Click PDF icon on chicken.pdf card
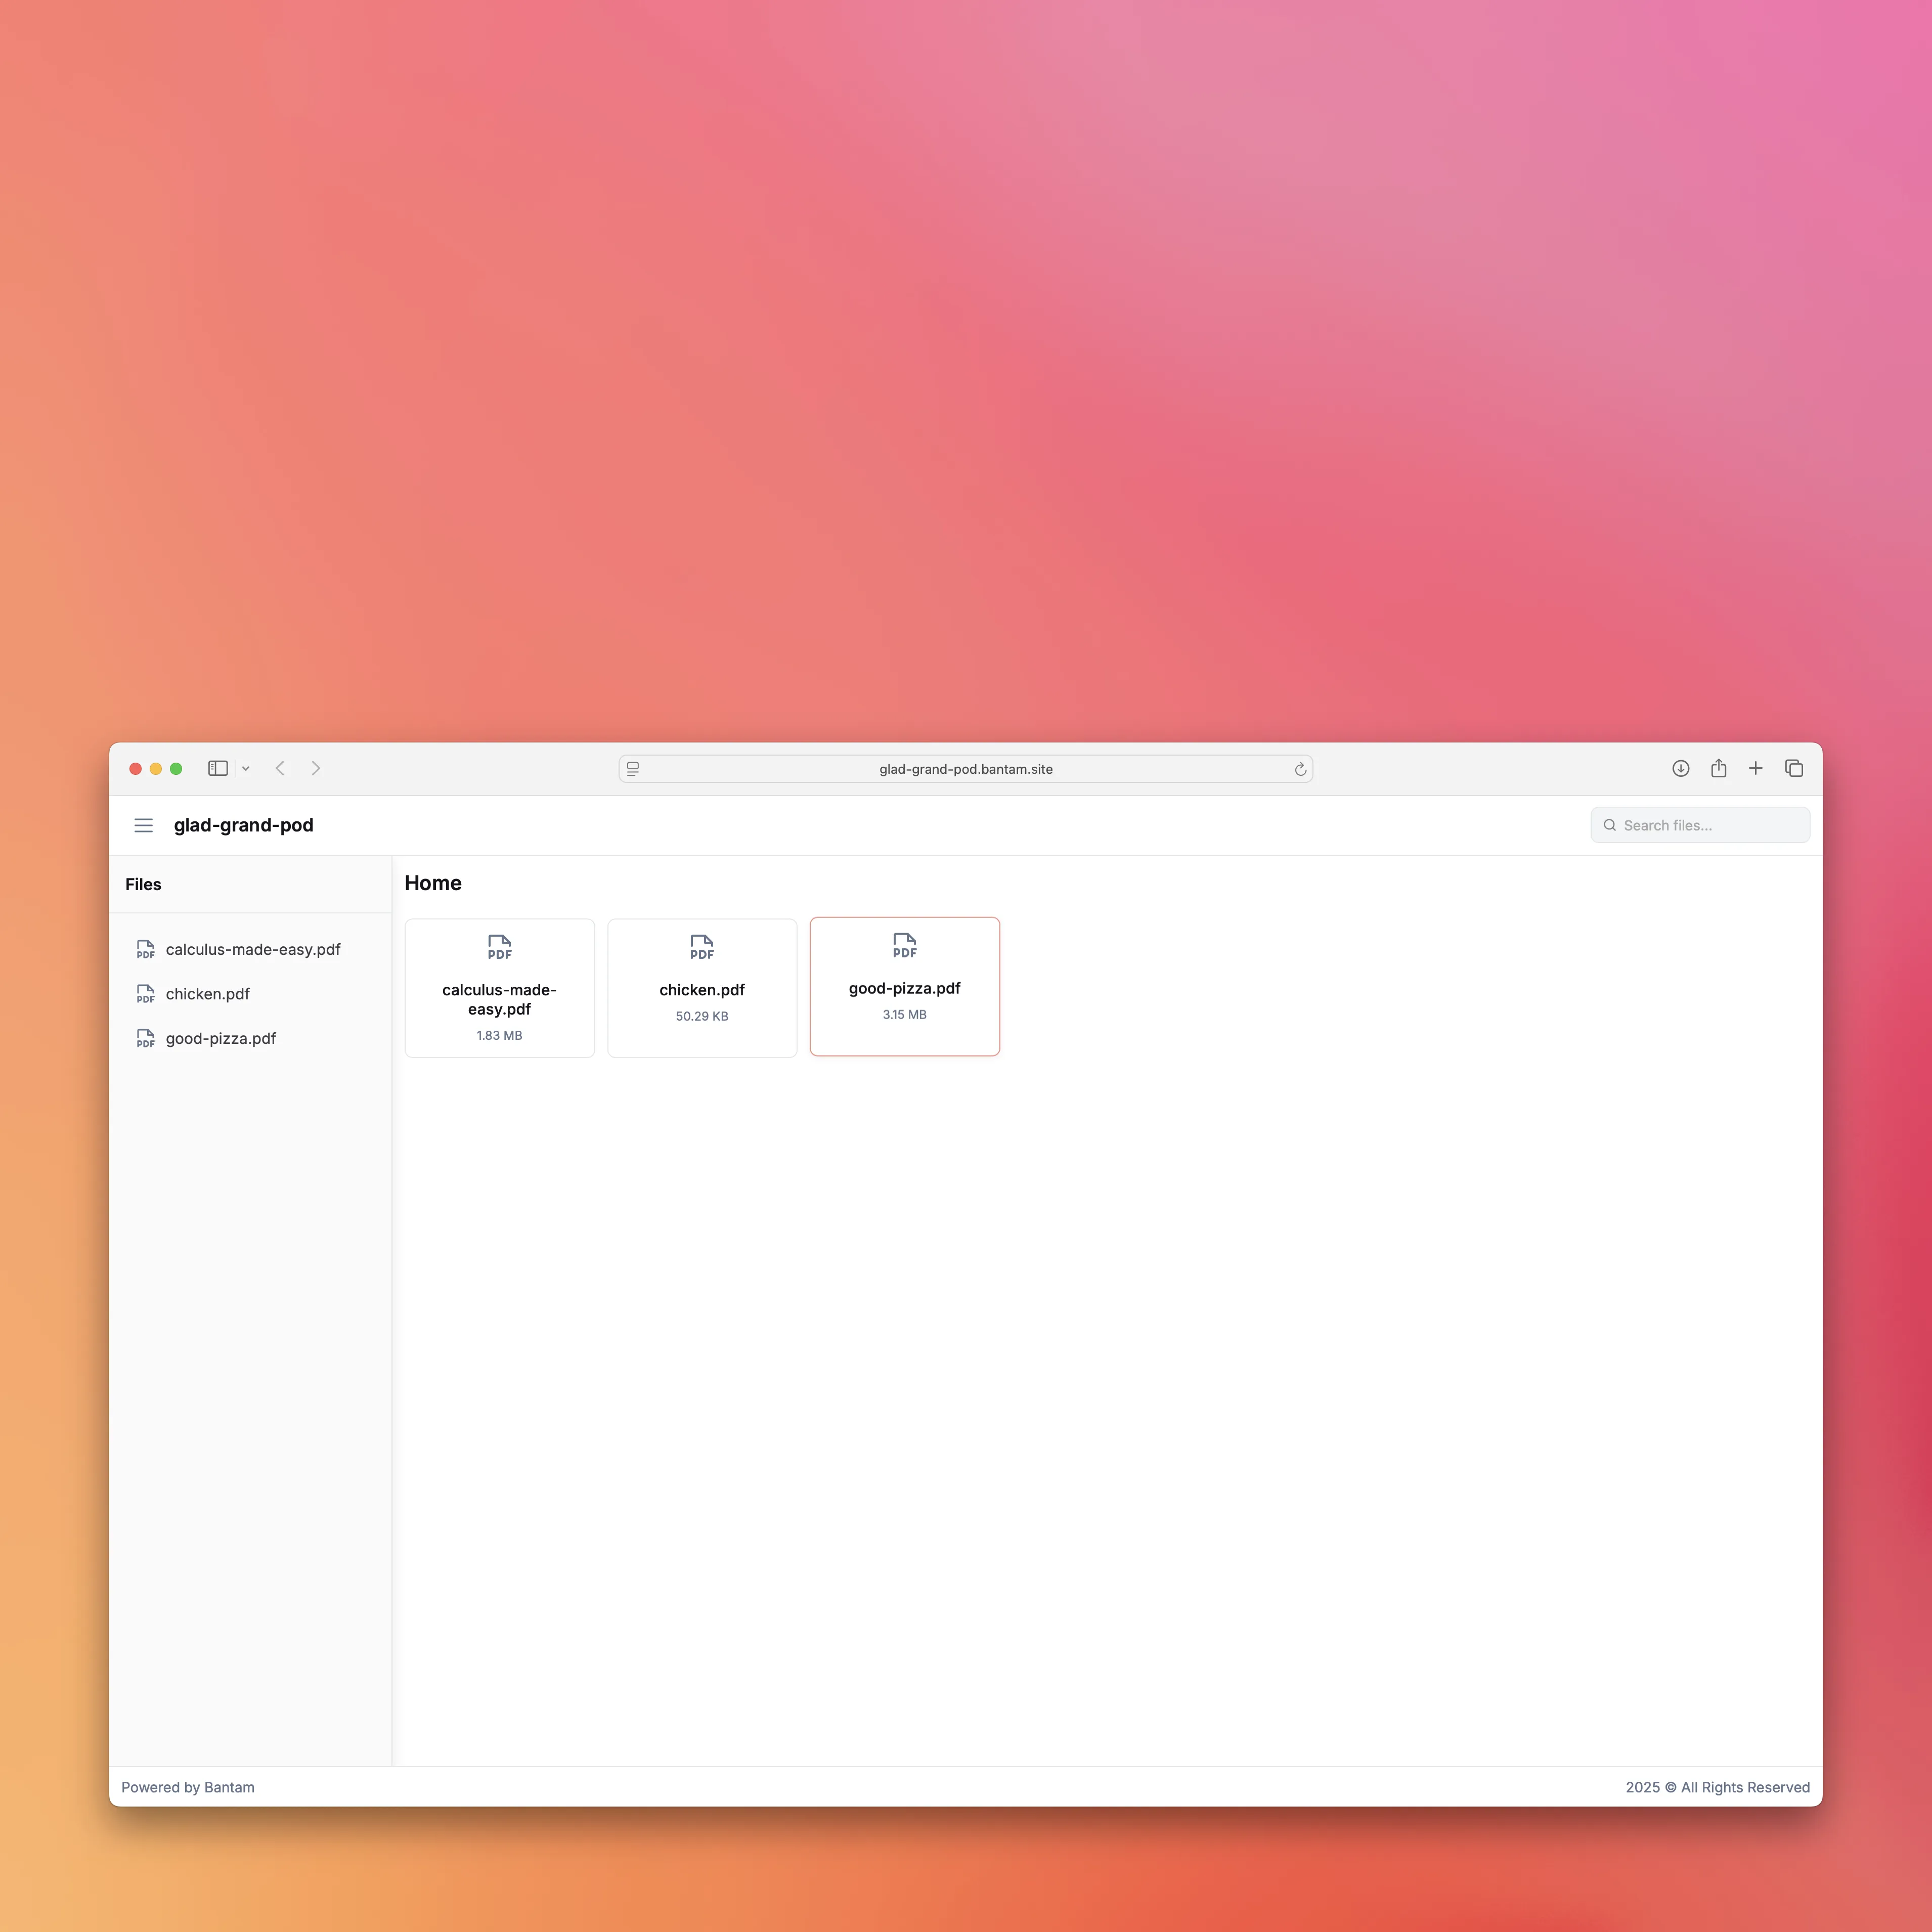Image resolution: width=1932 pixels, height=1932 pixels. pyautogui.click(x=702, y=947)
